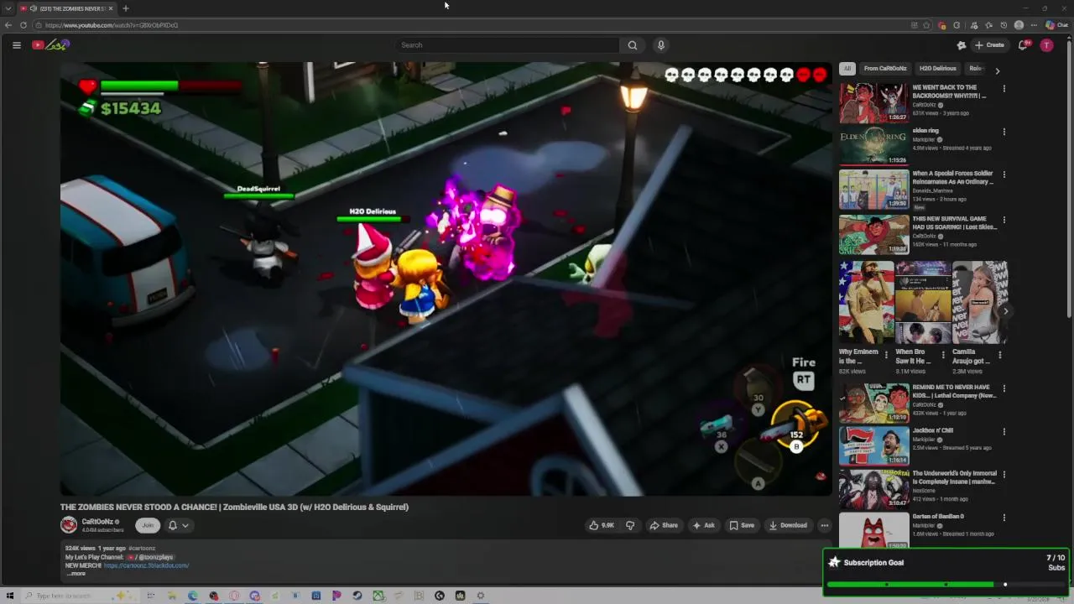
Task: Open options for the Special Forces Soldier video
Action: tap(1004, 174)
